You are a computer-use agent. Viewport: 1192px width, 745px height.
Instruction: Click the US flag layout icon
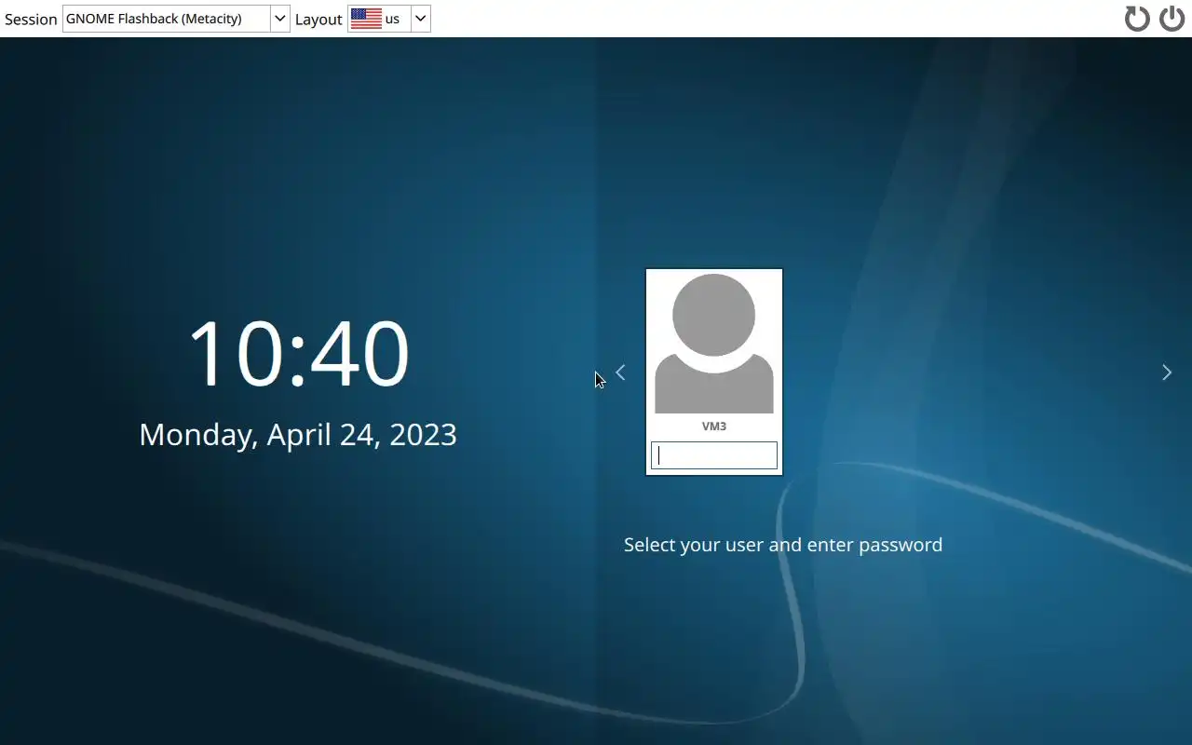tap(366, 19)
